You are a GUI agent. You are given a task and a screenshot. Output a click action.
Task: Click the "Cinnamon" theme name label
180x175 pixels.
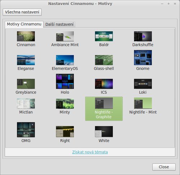point(26,45)
